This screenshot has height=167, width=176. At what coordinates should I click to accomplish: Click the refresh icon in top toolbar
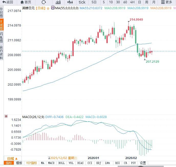[x=44, y=2]
